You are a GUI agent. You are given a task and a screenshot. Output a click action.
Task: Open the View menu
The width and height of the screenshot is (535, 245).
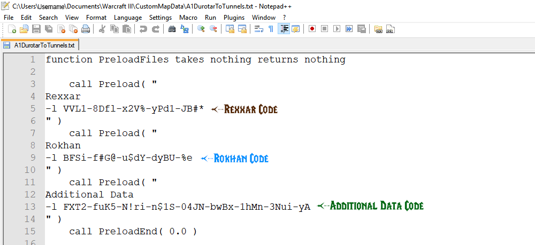click(x=72, y=18)
